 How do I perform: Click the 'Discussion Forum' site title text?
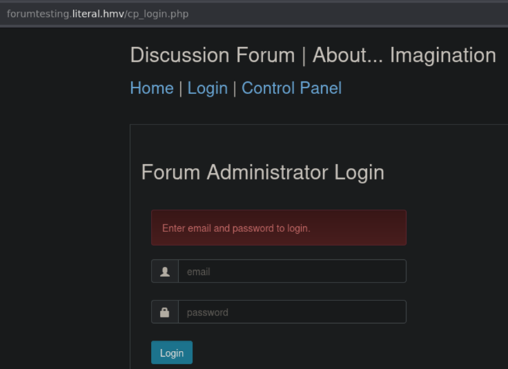click(x=213, y=55)
